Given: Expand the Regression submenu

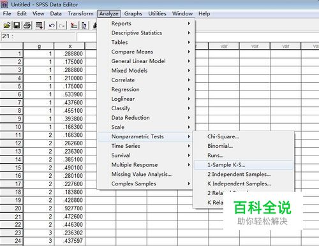Looking at the screenshot, I should (145, 89).
